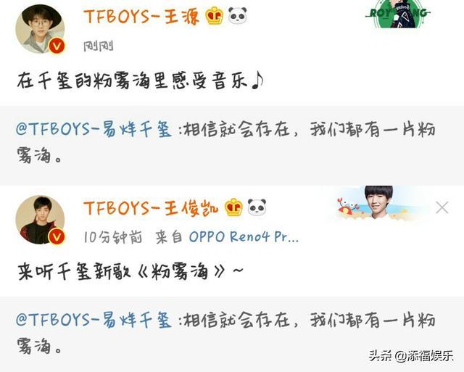Click the crown badge beside 王源
Viewport: 464px width, 372px height.
point(215,16)
